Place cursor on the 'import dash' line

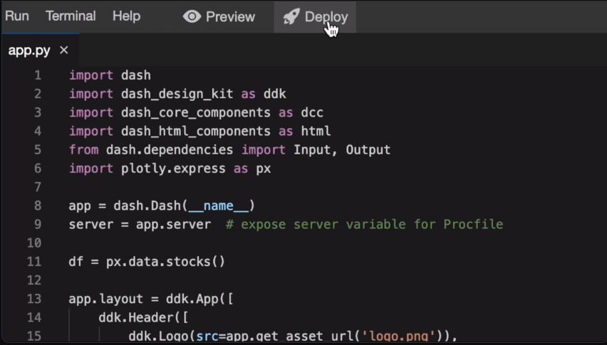tap(110, 75)
